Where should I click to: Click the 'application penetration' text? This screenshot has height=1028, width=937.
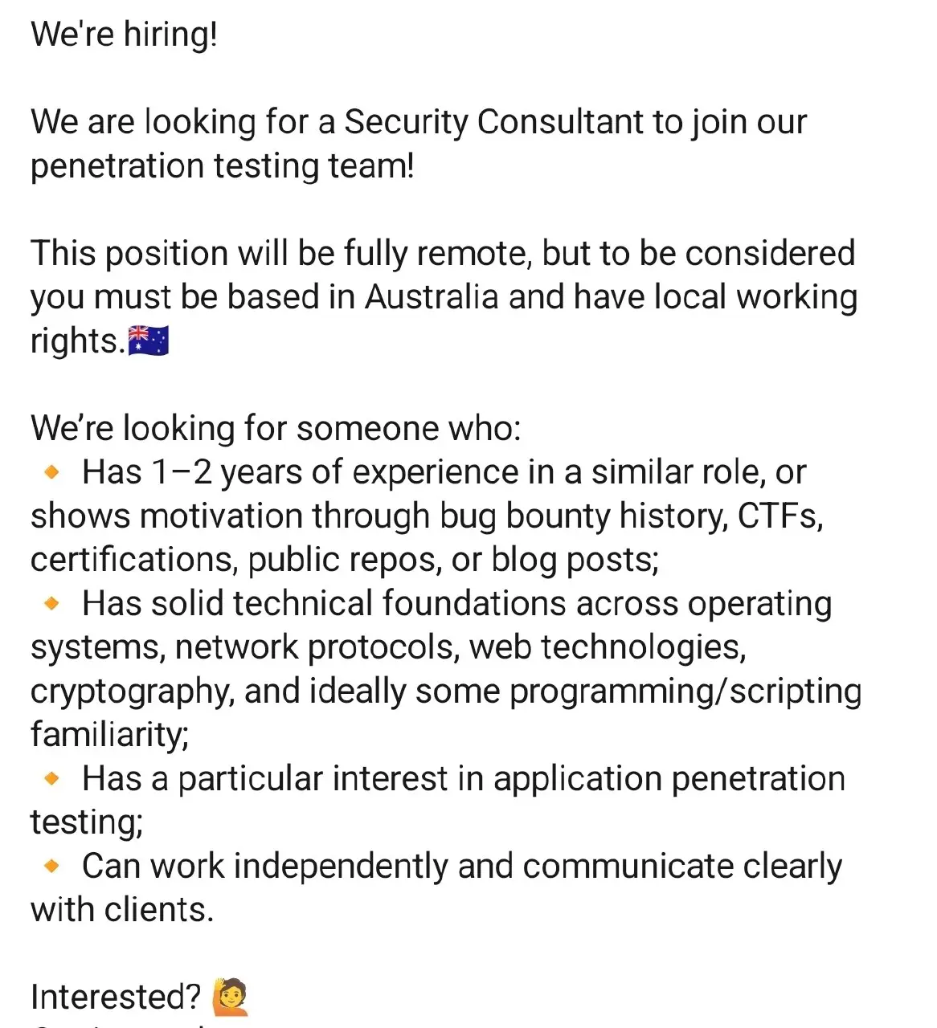click(x=669, y=779)
